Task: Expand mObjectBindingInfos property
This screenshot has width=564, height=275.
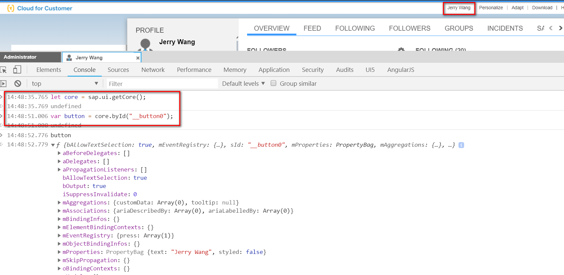Action: 59,244
